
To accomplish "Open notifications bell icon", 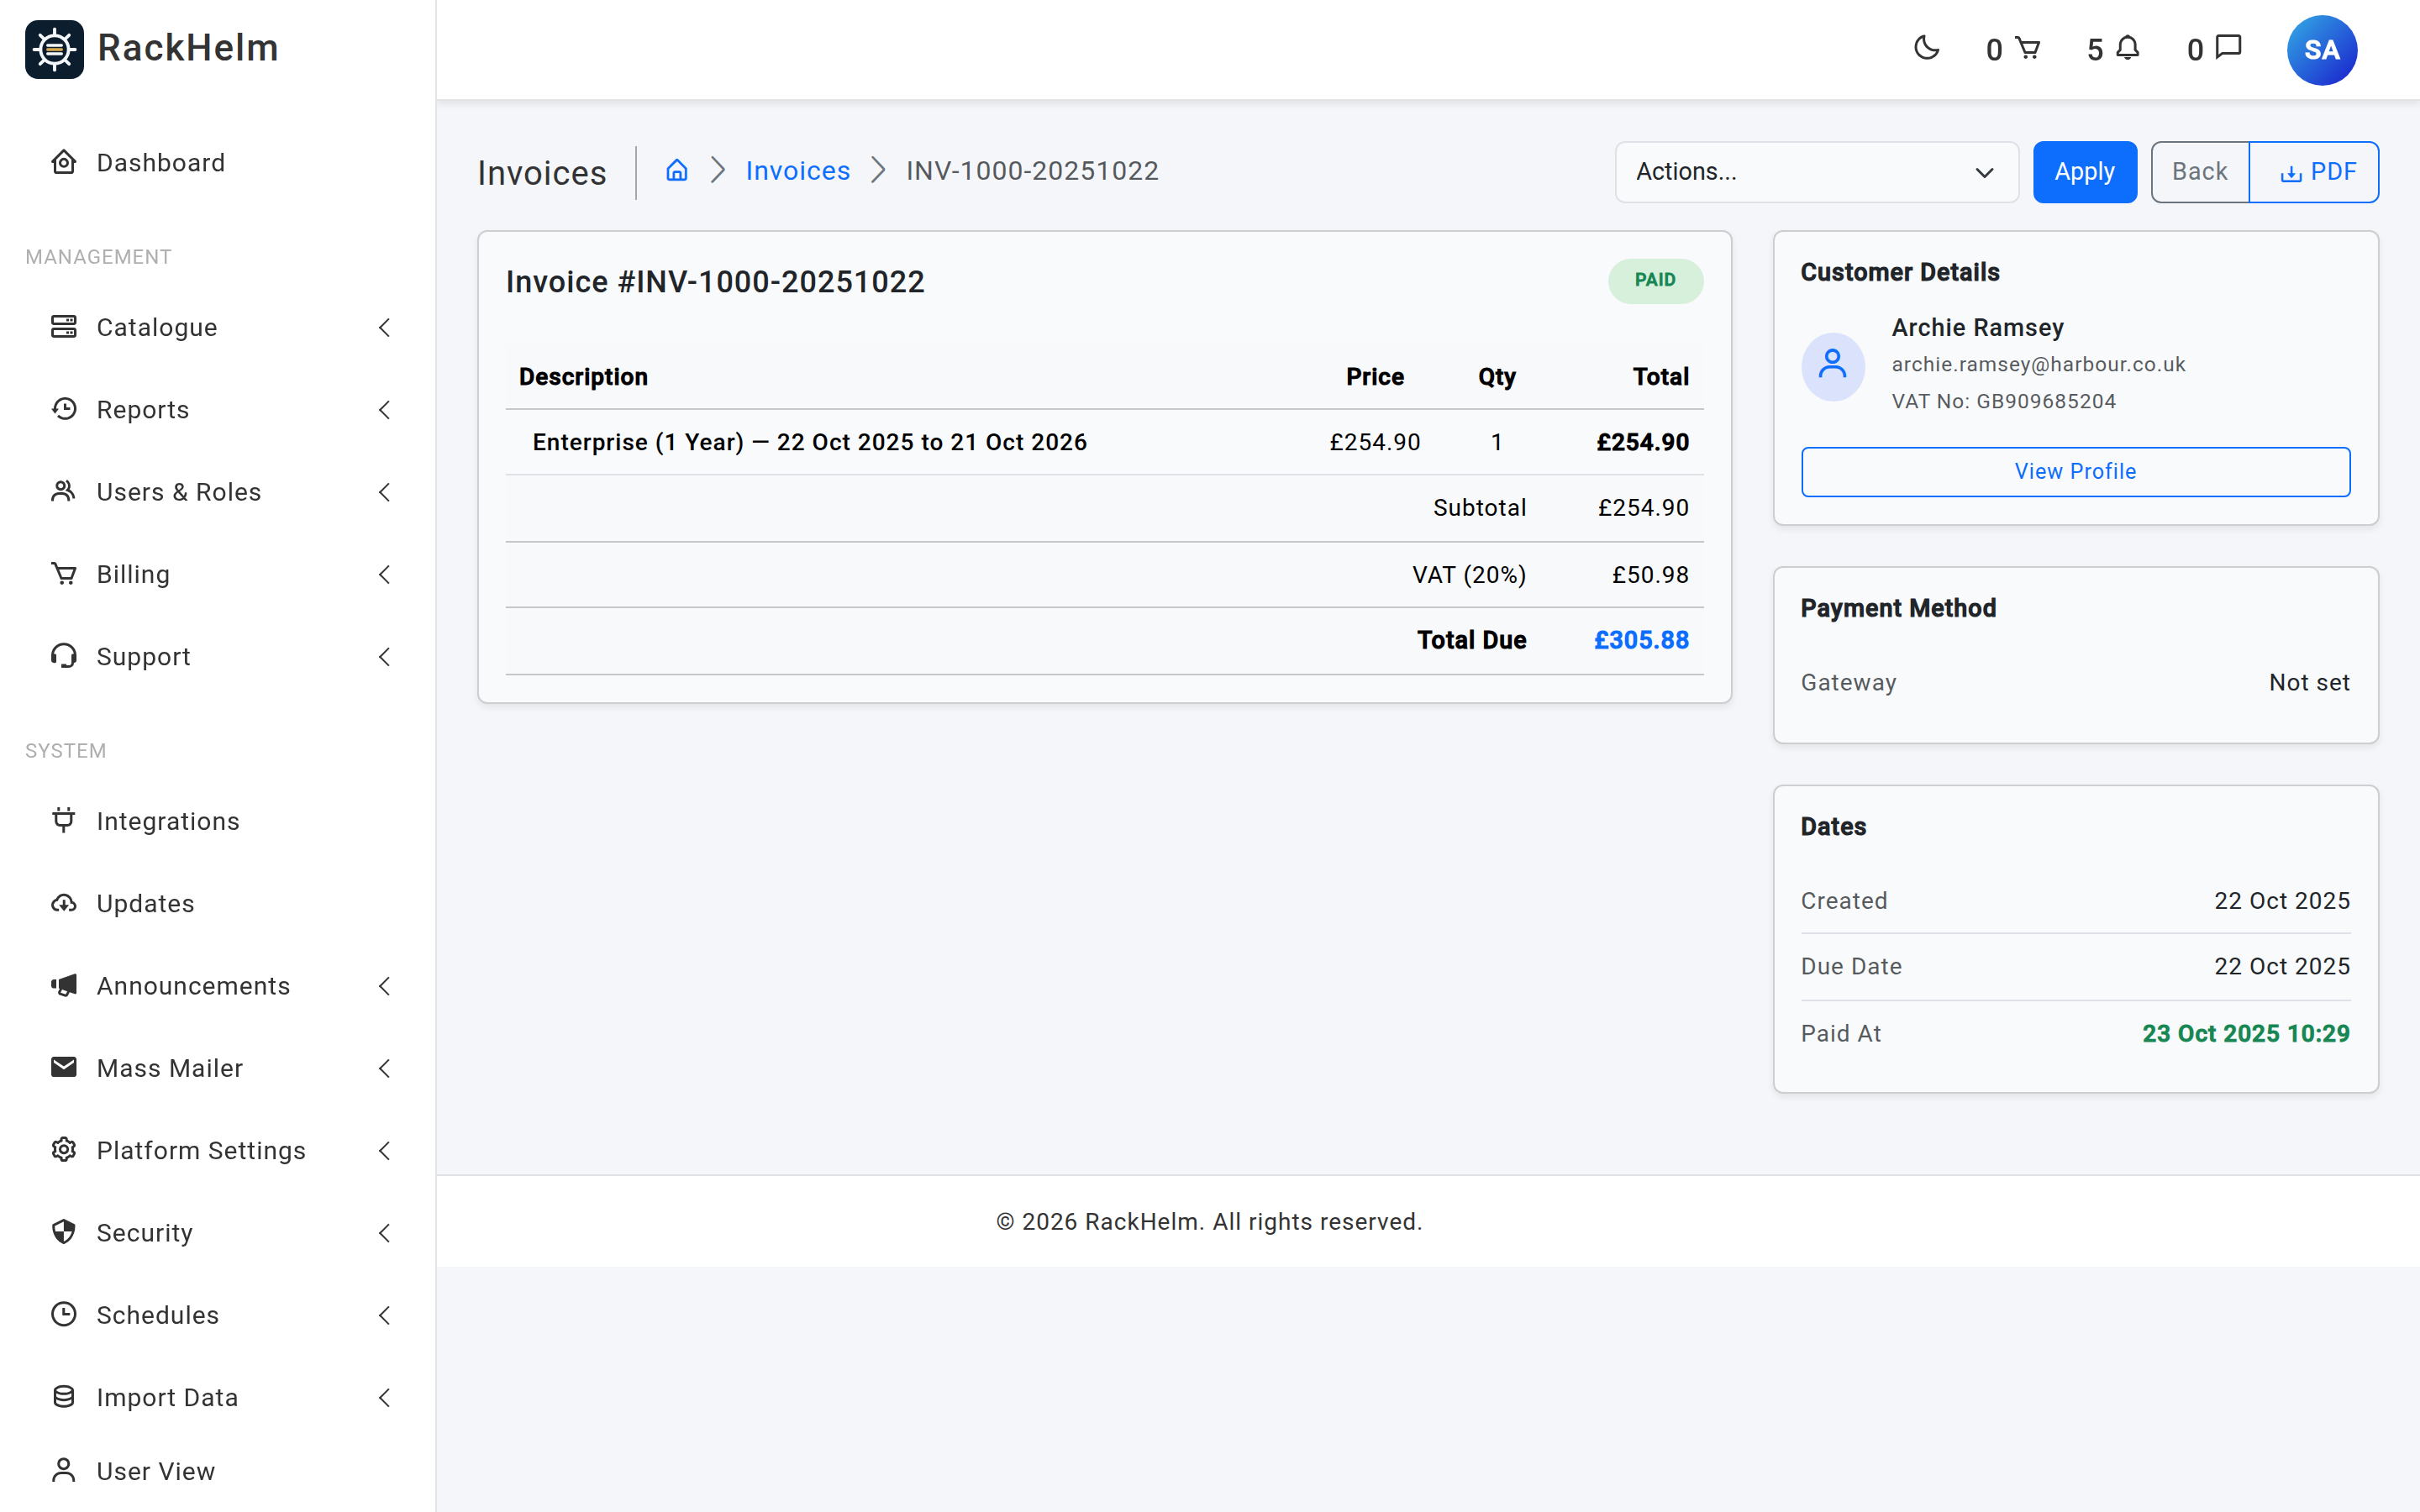I will [x=2128, y=48].
